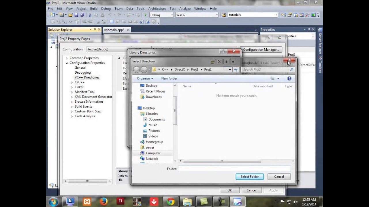369x207 pixels.
Task: Click the Cut scissors icon
Action: pyautogui.click(x=90, y=15)
